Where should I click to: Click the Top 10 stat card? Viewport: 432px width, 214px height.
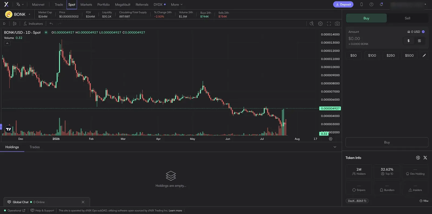(387, 172)
